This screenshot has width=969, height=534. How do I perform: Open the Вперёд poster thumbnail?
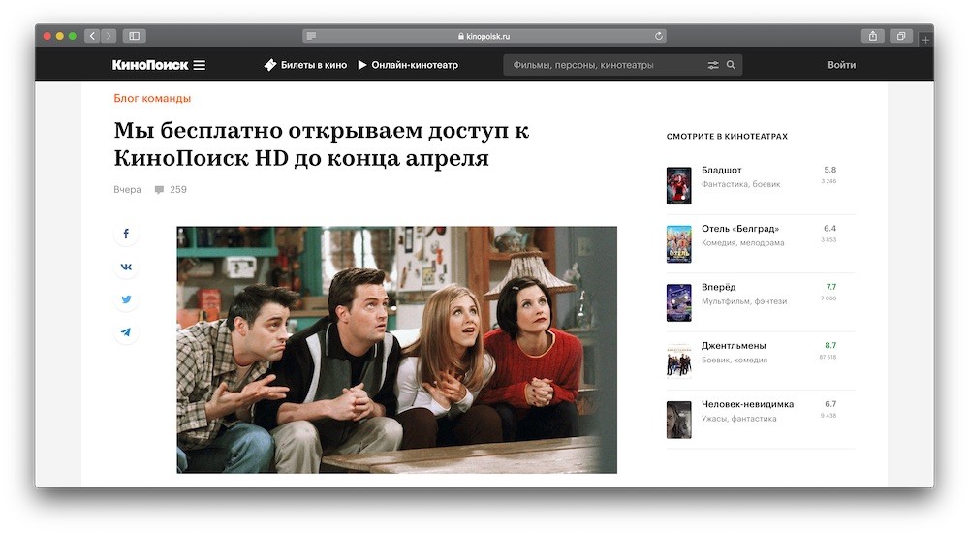pos(678,302)
